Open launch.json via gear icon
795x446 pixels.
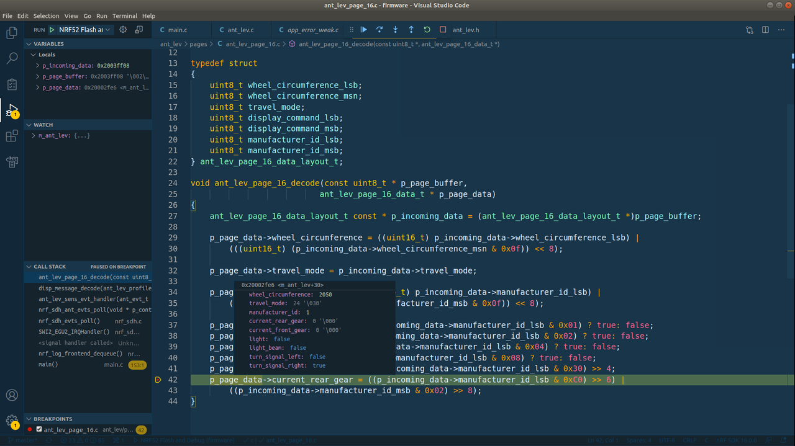point(123,30)
